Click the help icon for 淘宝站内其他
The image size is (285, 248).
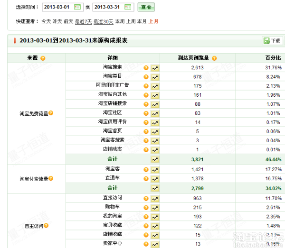click(146, 95)
